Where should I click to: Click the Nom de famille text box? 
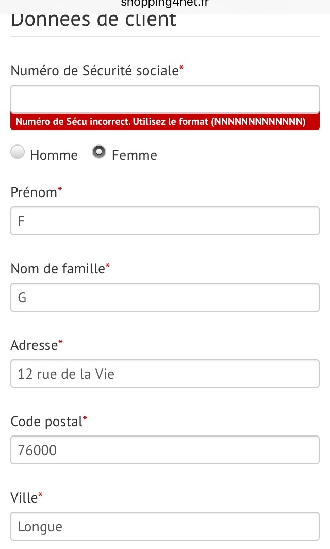pos(165,297)
